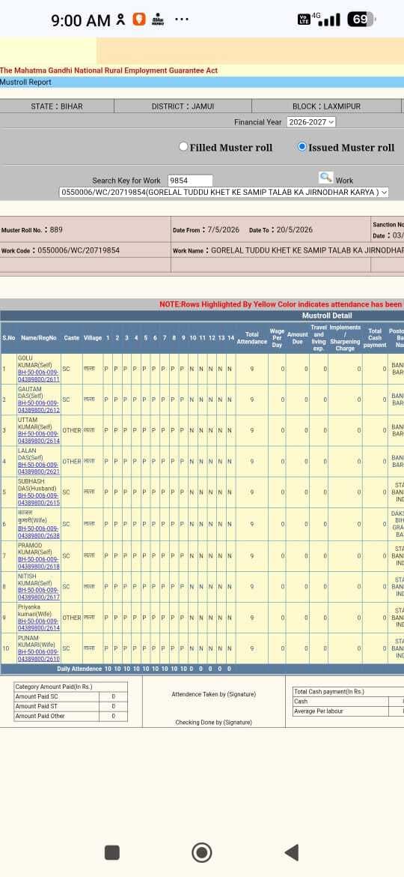This screenshot has width=404, height=877.
Task: Open GOLU KUMAR registration number link
Action: click(x=38, y=376)
